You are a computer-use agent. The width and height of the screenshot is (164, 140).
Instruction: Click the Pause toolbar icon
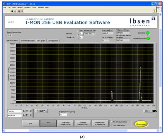[22, 11]
